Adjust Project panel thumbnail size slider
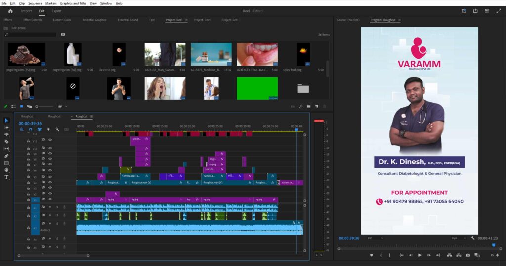Viewport: 506px width, 266px height. tap(44, 106)
